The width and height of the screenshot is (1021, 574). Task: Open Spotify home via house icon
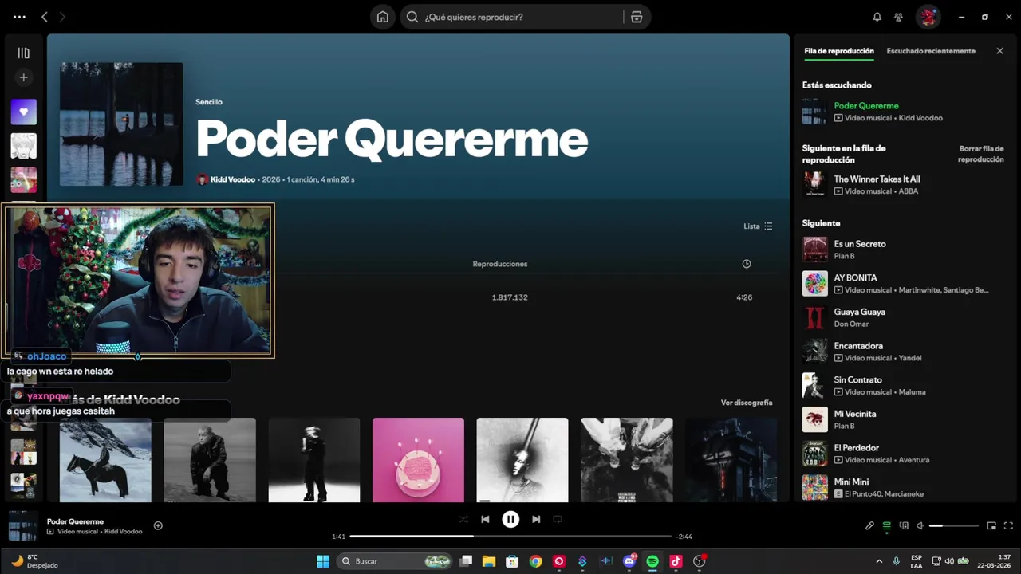(383, 17)
